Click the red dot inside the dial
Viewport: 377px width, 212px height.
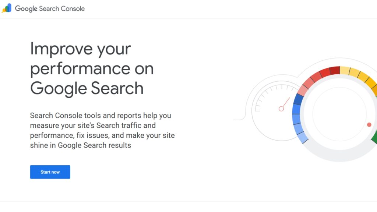368,125
